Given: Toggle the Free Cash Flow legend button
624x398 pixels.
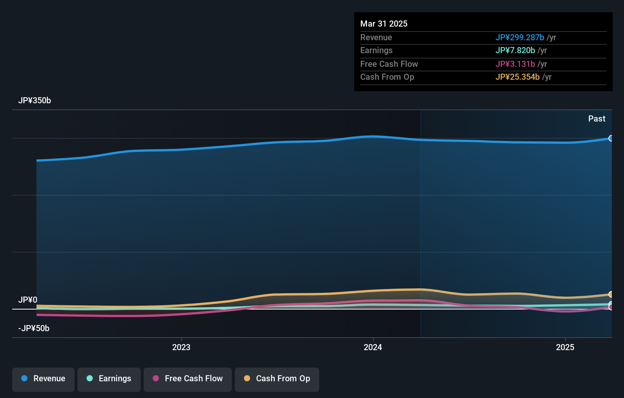Looking at the screenshot, I should [x=188, y=379].
